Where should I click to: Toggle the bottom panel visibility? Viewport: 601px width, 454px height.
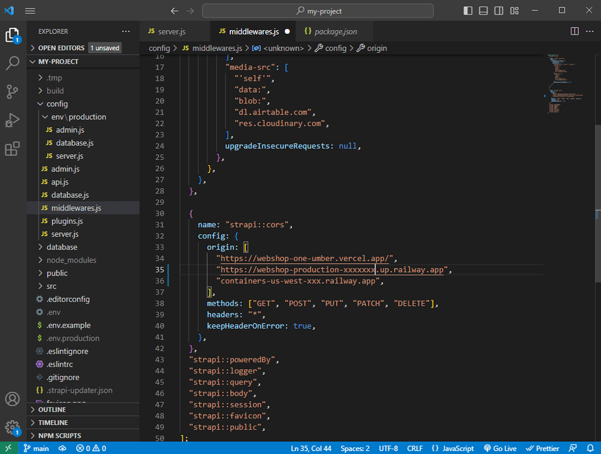click(482, 10)
